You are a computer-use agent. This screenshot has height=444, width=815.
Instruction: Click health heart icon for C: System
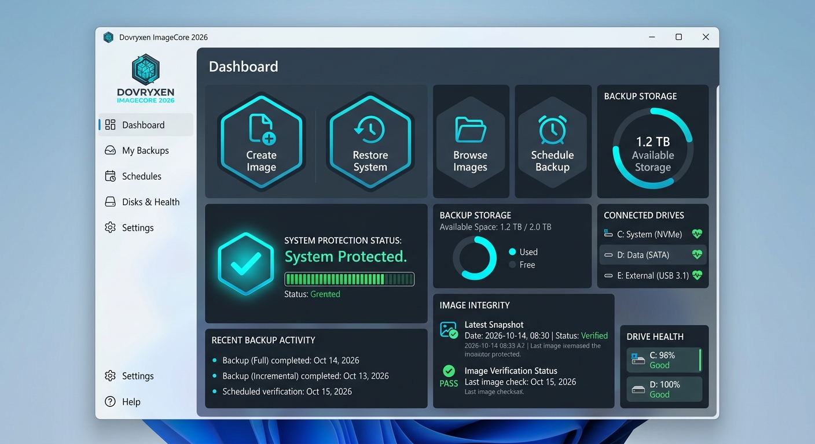coord(697,234)
